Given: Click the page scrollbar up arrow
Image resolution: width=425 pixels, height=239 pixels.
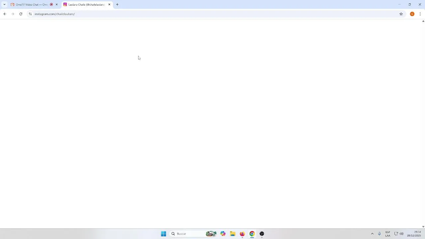Looking at the screenshot, I should point(423,21).
